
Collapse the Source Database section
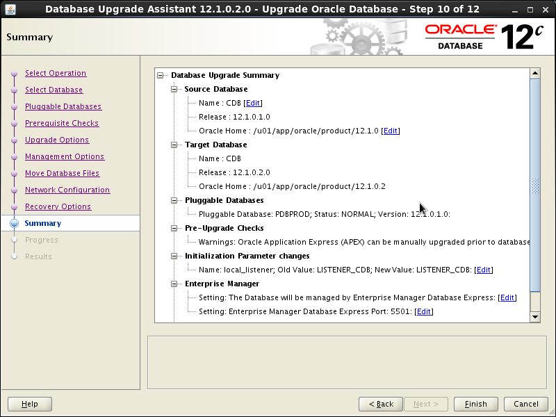coord(173,89)
